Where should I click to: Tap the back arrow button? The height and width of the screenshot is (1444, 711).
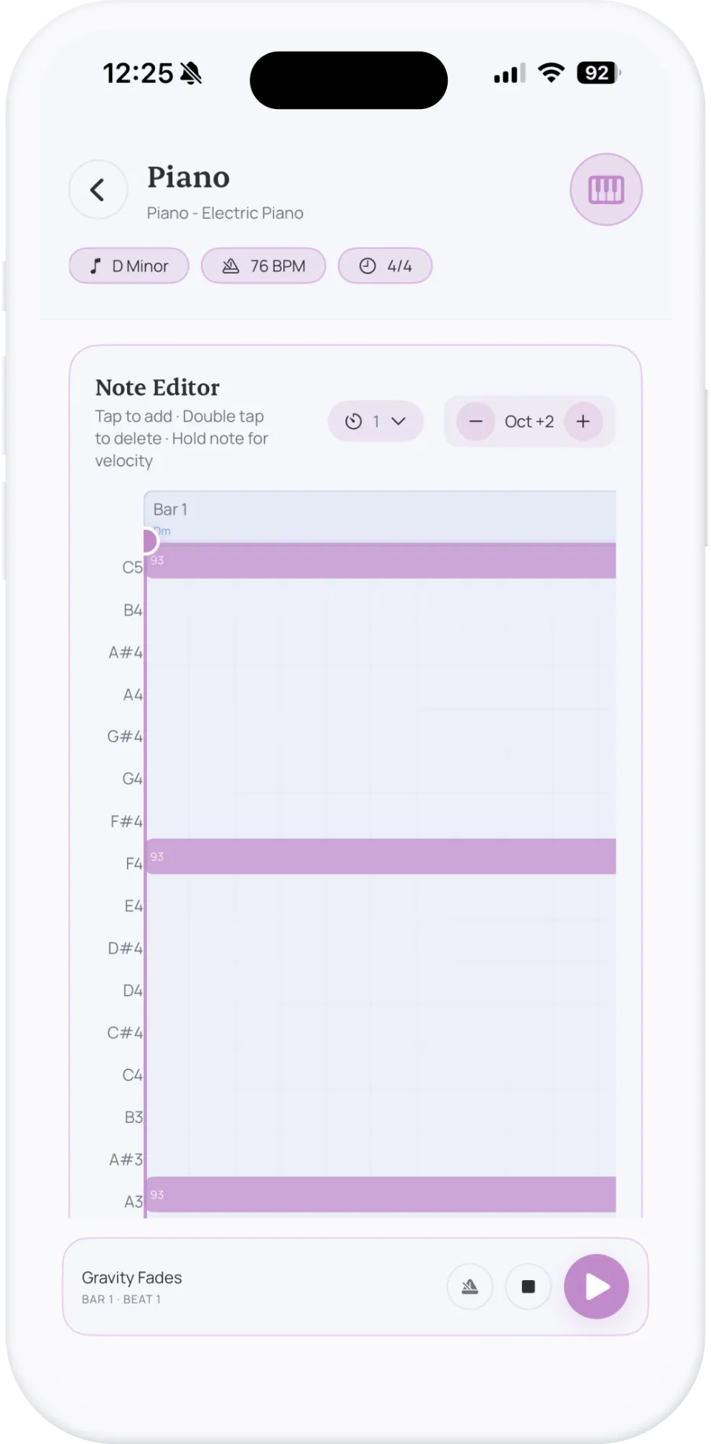tap(98, 190)
